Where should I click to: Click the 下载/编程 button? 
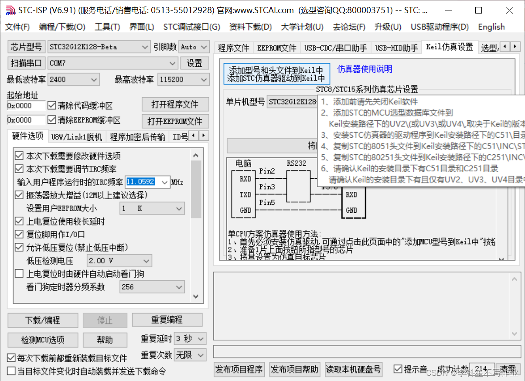(x=42, y=320)
